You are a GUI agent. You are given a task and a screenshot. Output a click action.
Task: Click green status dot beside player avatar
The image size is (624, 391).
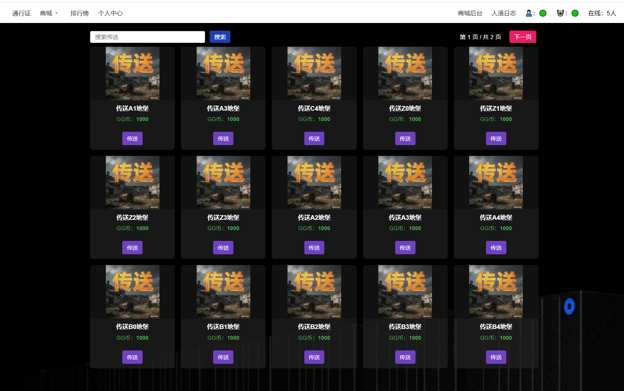tap(543, 13)
